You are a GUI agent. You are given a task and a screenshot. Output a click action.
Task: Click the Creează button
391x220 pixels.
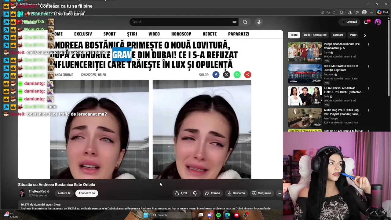349,22
